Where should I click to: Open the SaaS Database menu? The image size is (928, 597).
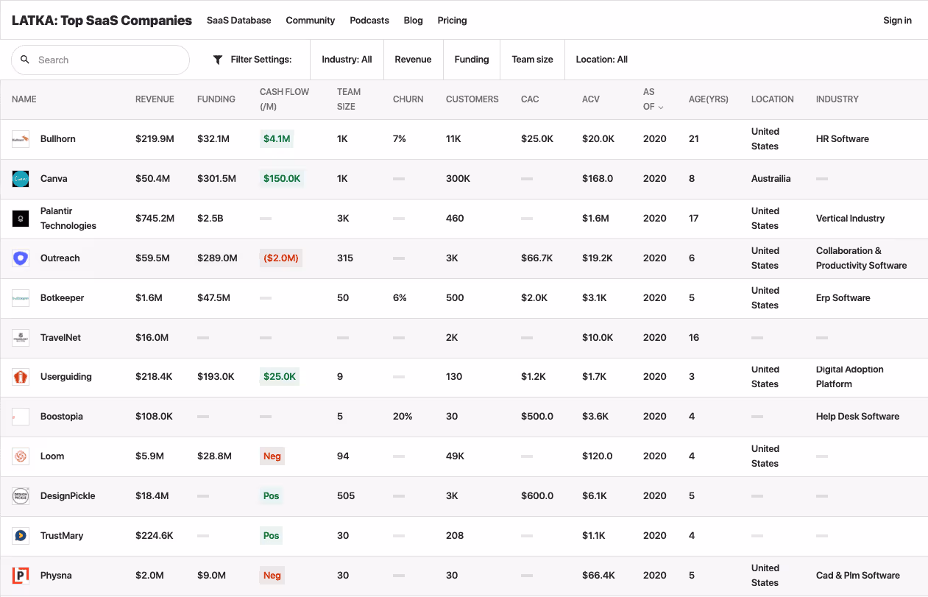click(x=239, y=21)
